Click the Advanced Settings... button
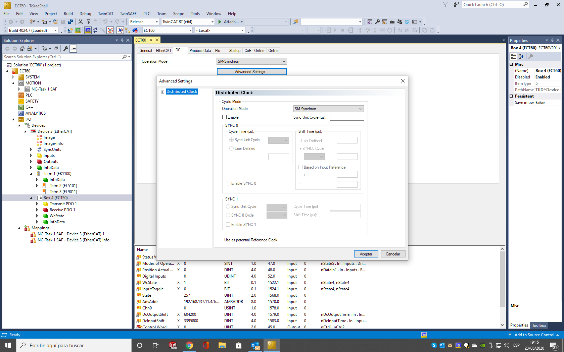This screenshot has height=352, width=564. 251,72
